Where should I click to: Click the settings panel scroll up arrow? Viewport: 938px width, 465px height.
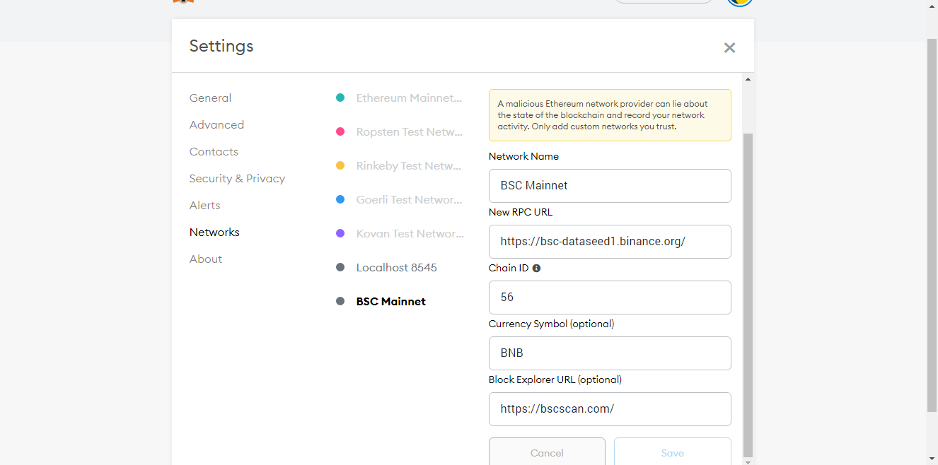point(748,78)
